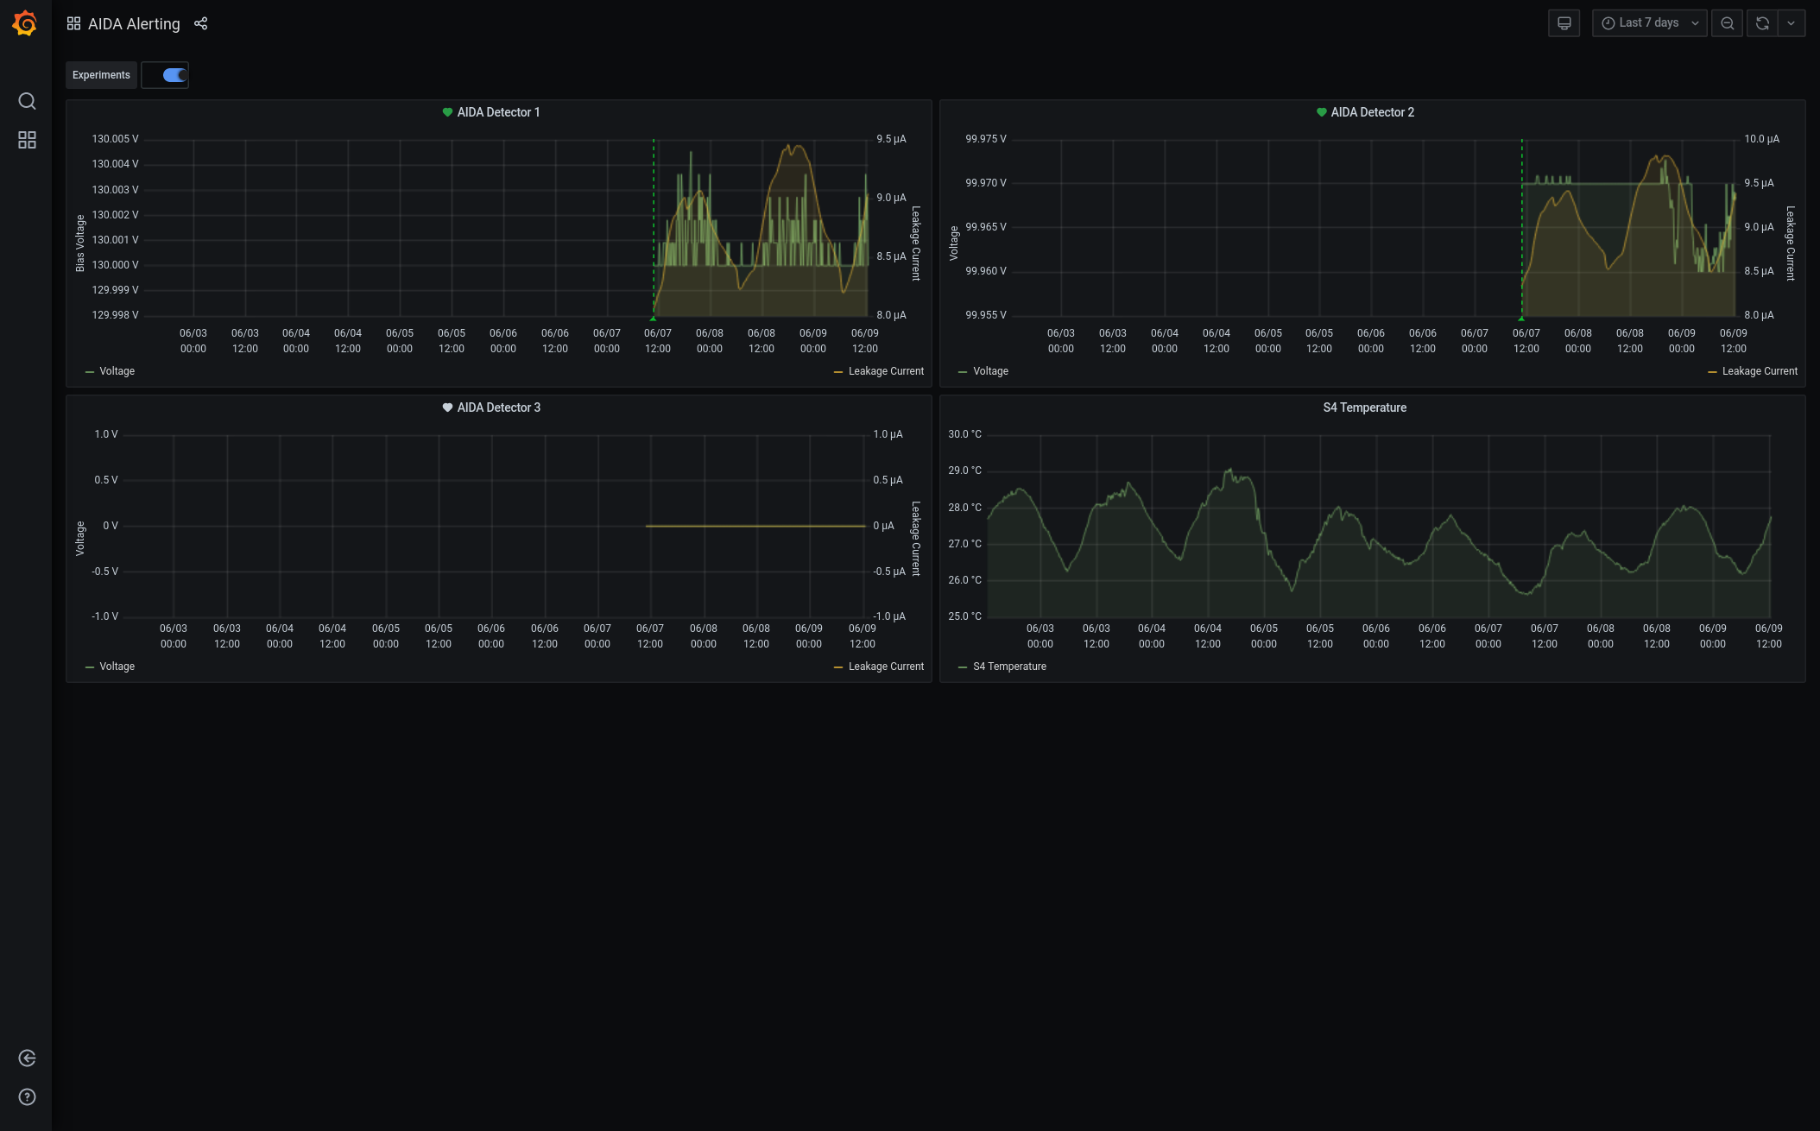Click the cycle view mode monitor icon
The height and width of the screenshot is (1131, 1820).
pyautogui.click(x=1564, y=23)
